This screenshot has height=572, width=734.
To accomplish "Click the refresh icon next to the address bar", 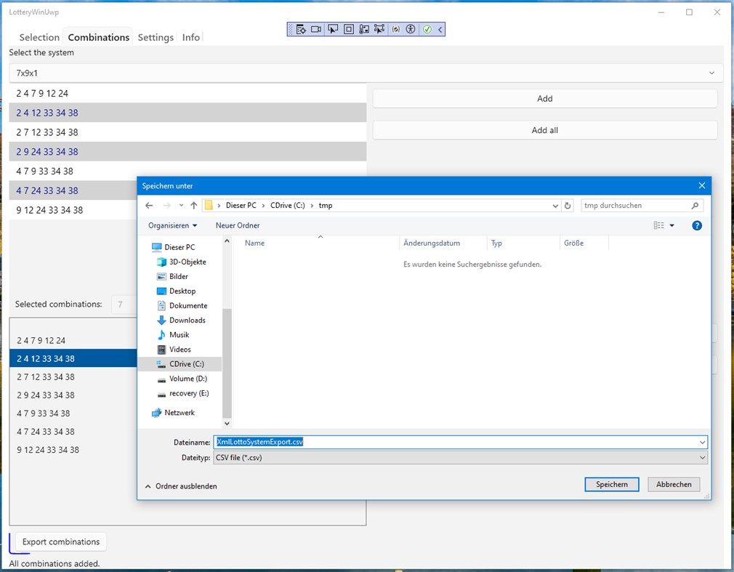I will (568, 205).
